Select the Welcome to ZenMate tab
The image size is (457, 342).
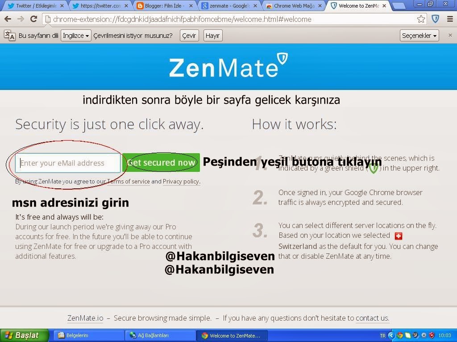click(x=358, y=6)
